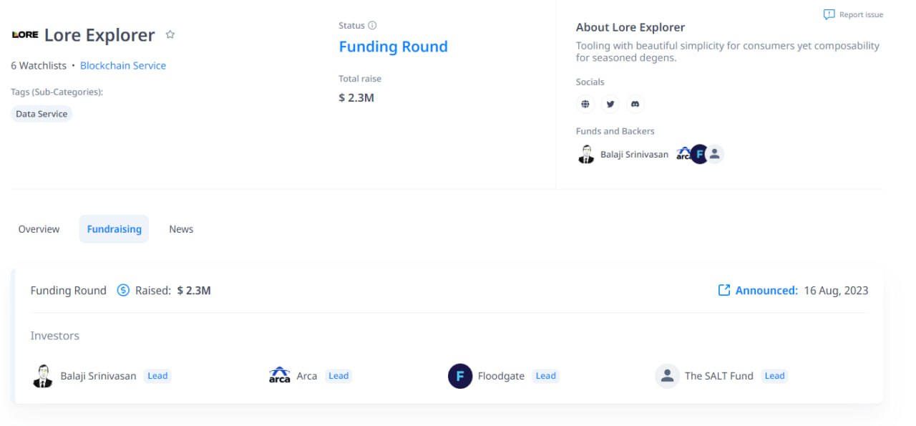Click the star watchlist icon beside Lore Explorer
The width and height of the screenshot is (916, 426).
pos(170,34)
